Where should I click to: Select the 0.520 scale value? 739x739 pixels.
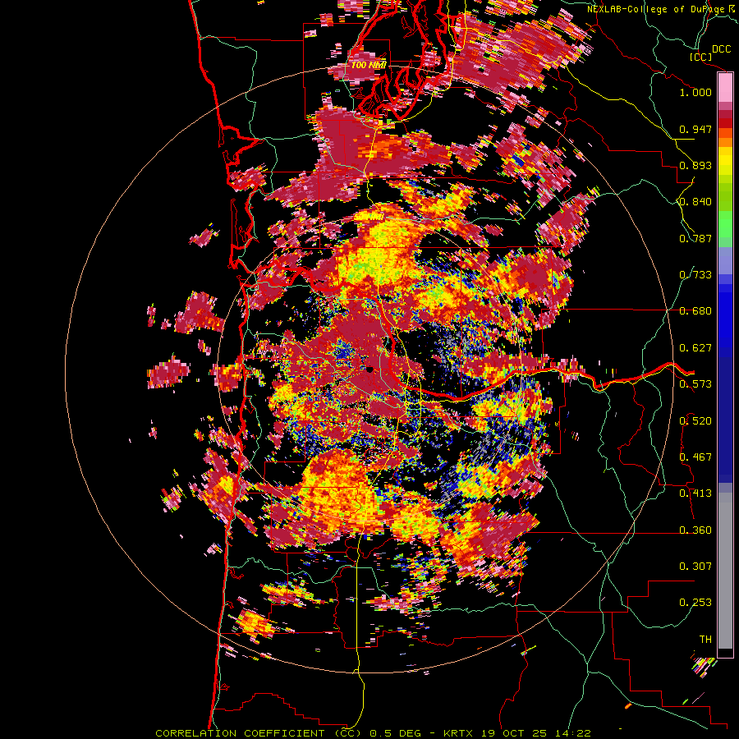pos(695,421)
